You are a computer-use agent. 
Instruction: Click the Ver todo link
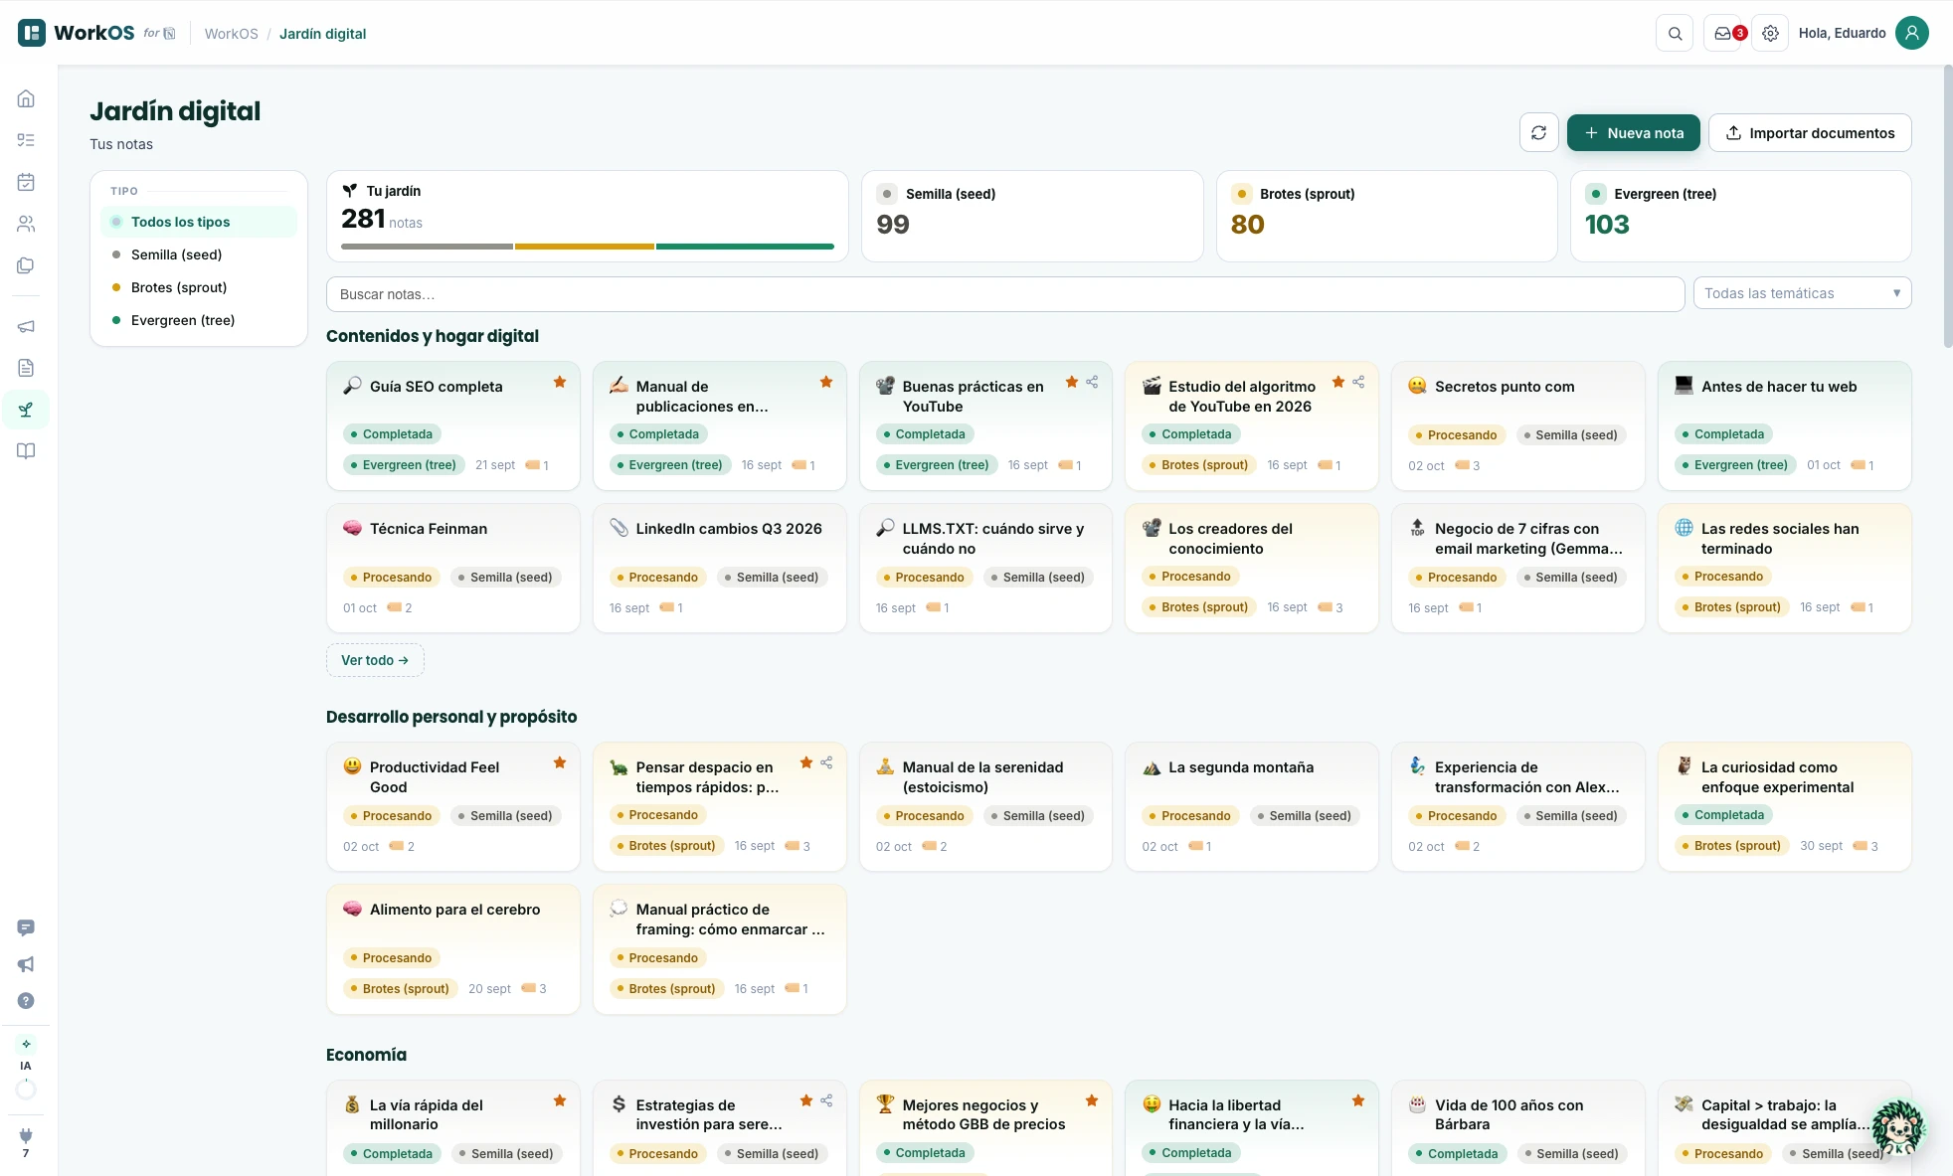375,660
